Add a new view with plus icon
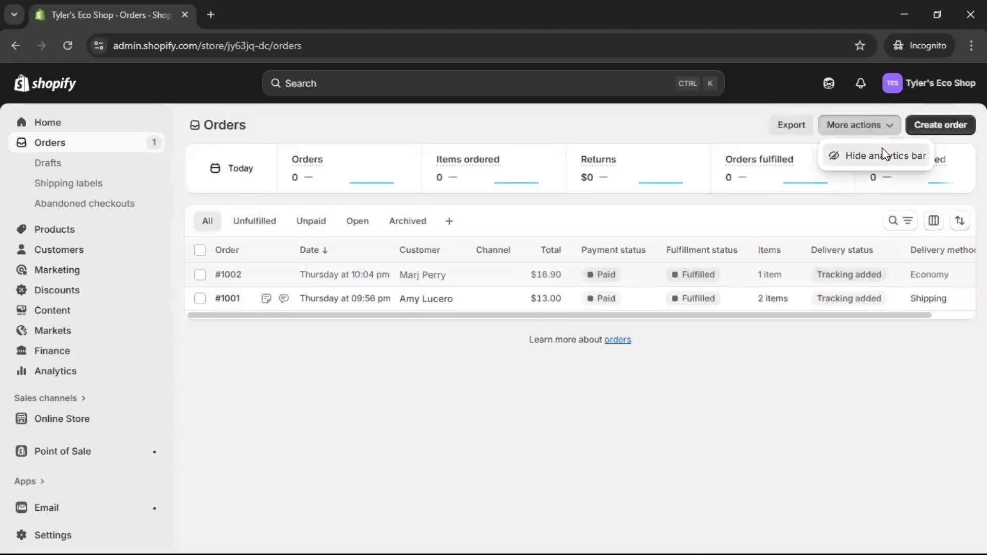The width and height of the screenshot is (987, 555). (x=449, y=221)
